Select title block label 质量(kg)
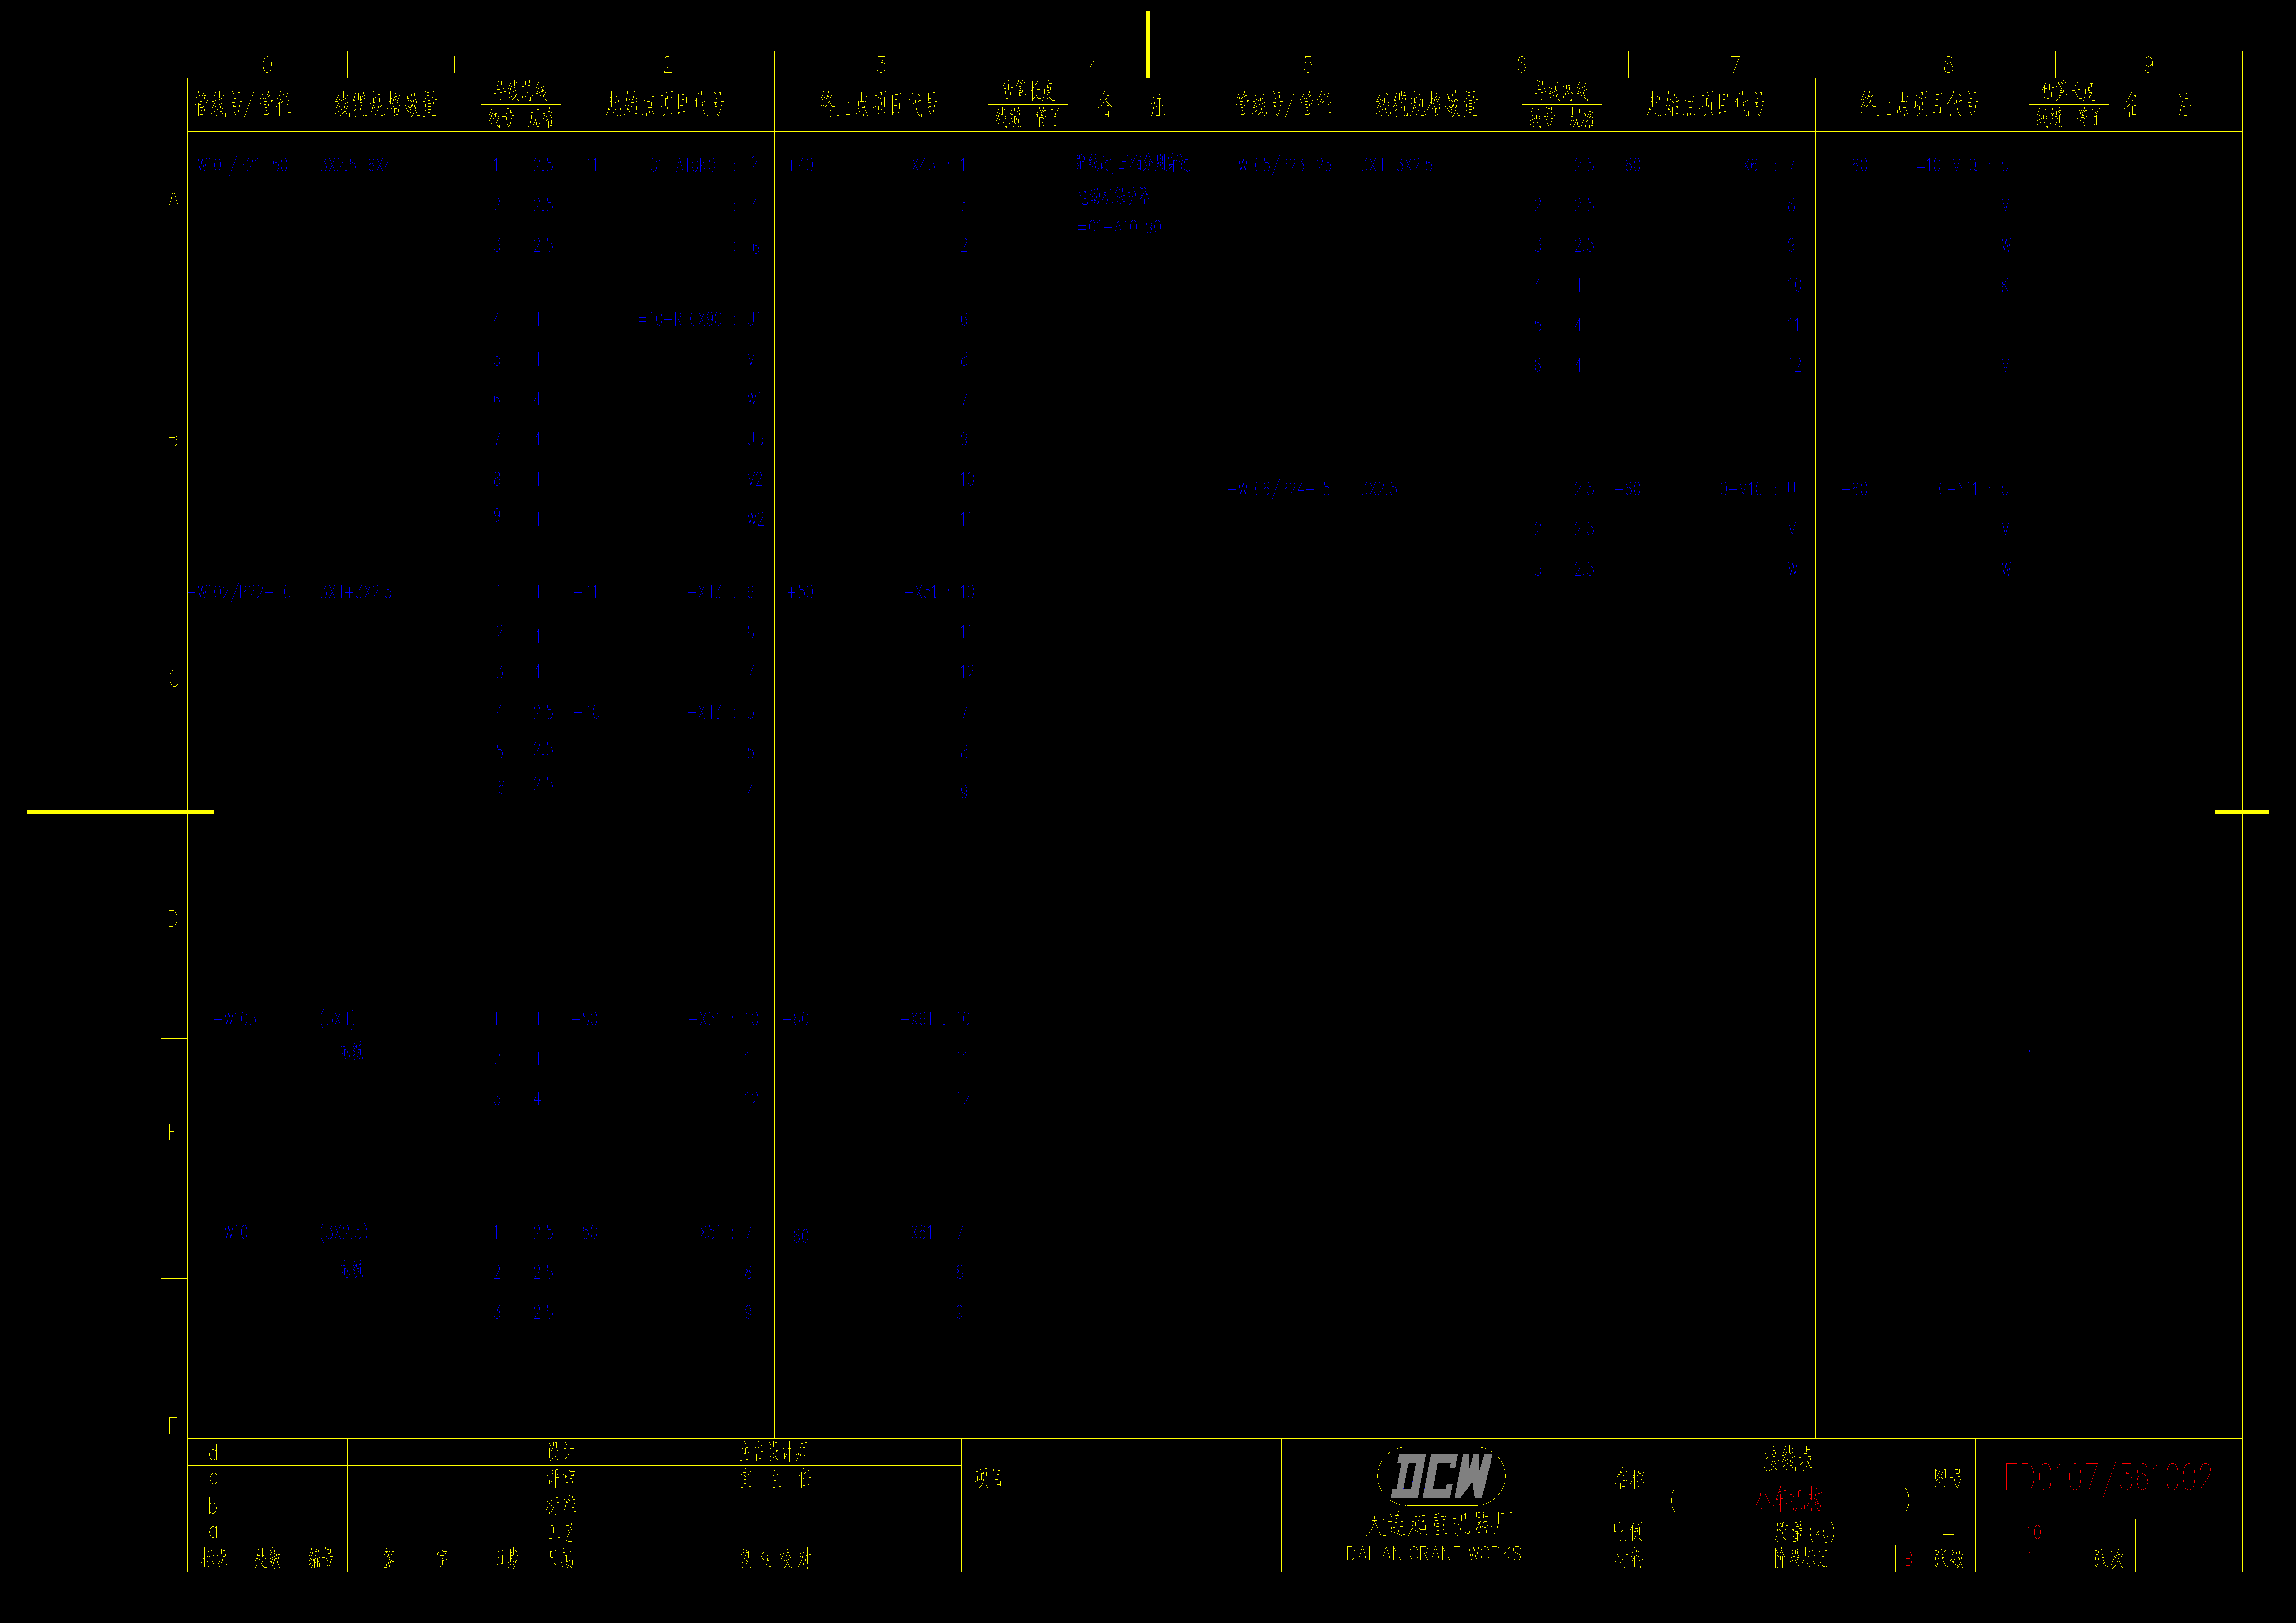The height and width of the screenshot is (1623, 2296). coord(1804,1532)
